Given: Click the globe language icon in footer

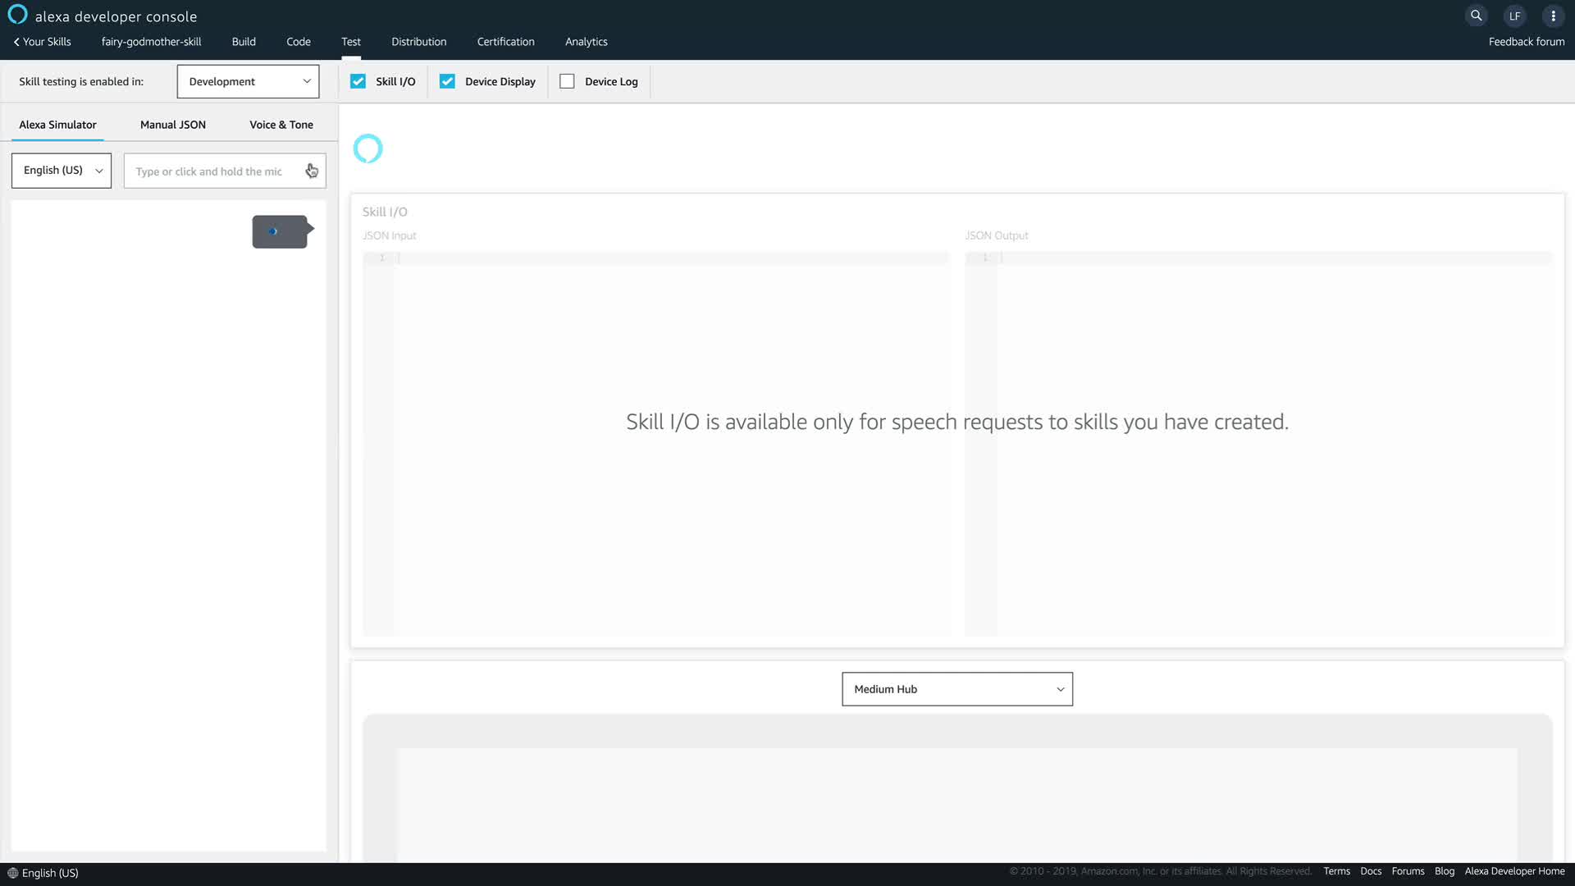Looking at the screenshot, I should (12, 873).
